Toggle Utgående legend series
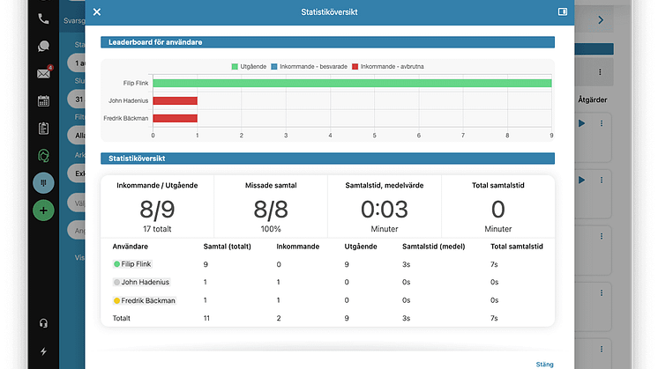Screen dimensions: 658x369 (249, 67)
